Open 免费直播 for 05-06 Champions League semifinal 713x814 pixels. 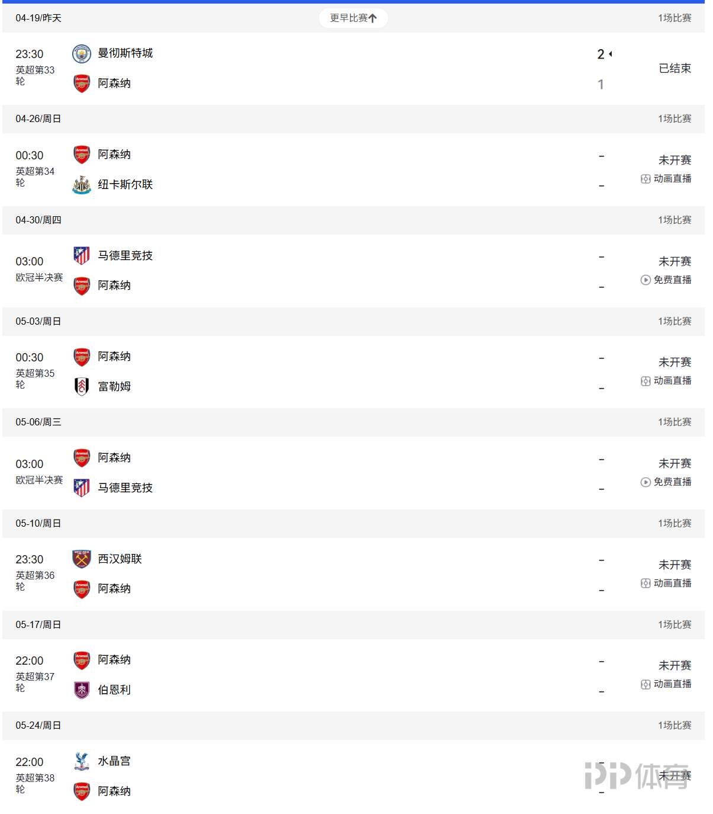666,482
